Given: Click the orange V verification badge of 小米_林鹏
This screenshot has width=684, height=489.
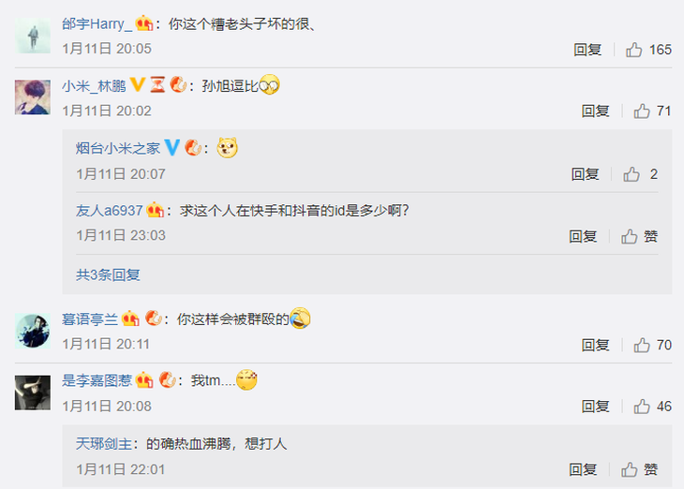Looking at the screenshot, I should (138, 84).
